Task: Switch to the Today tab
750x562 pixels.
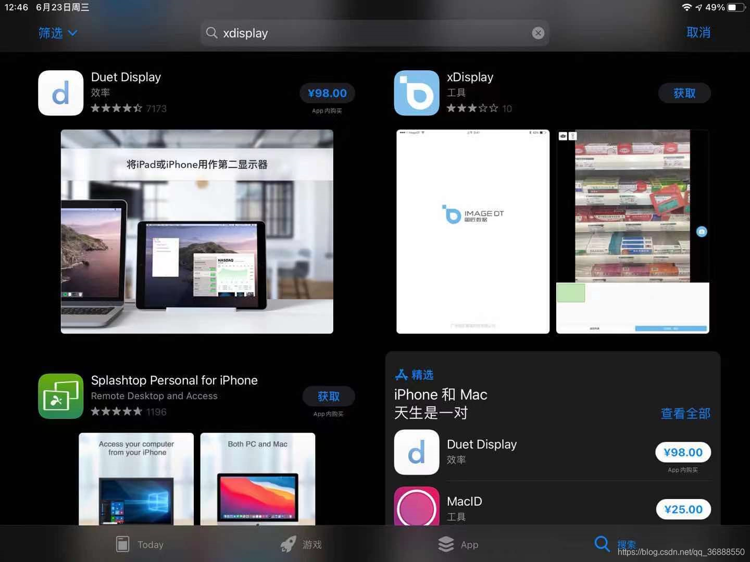Action: click(140, 544)
